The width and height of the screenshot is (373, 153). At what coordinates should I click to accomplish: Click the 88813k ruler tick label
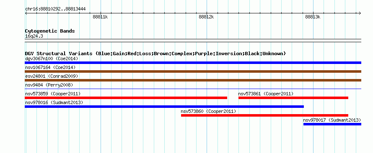point(313,17)
